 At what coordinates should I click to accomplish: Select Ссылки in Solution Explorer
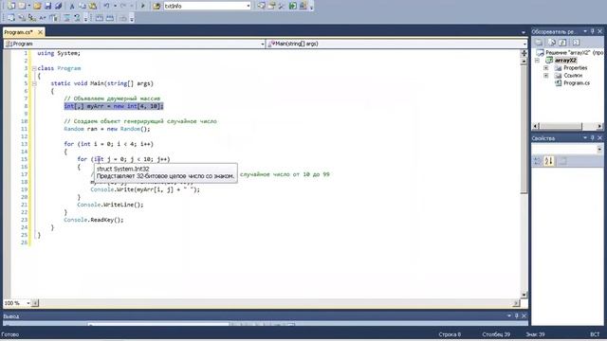573,76
